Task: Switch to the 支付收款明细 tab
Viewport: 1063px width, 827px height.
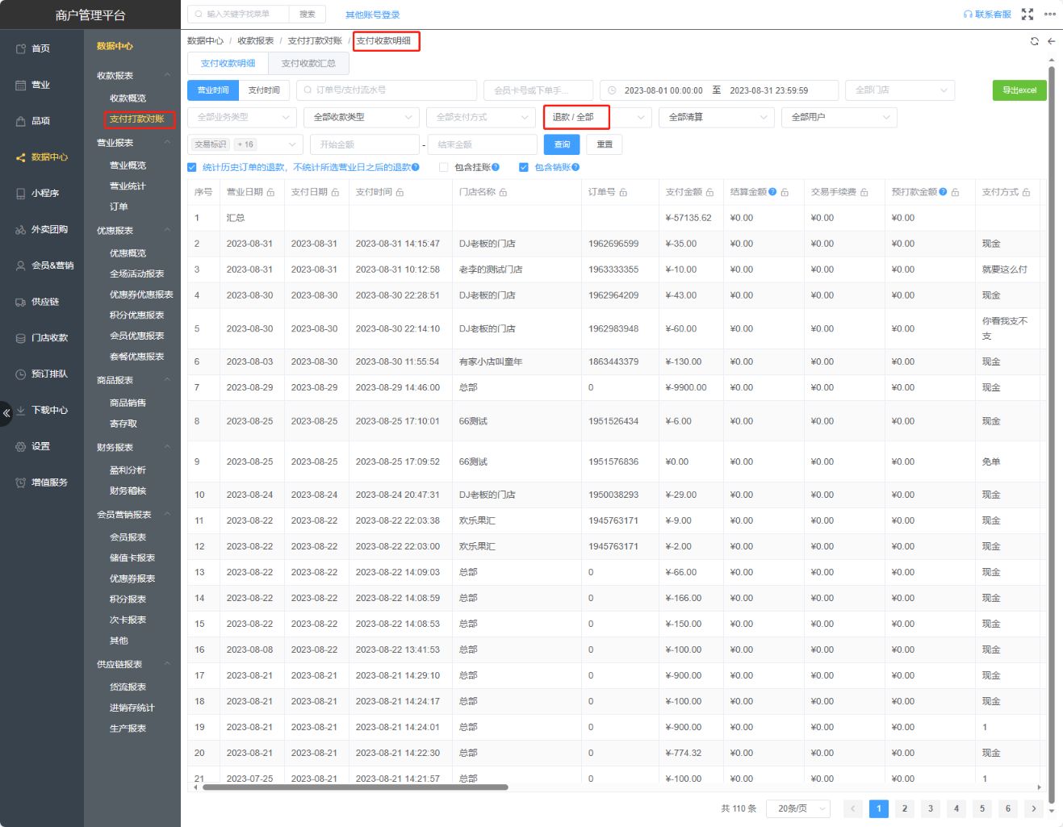Action: [x=228, y=63]
